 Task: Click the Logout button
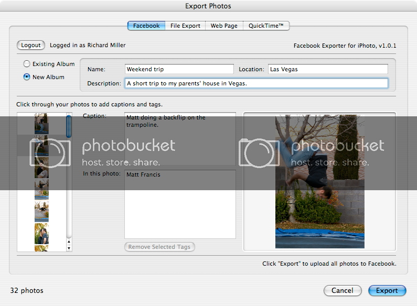point(31,45)
